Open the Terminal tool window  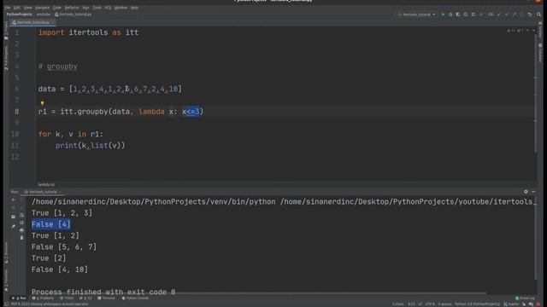pyautogui.click(x=106, y=298)
